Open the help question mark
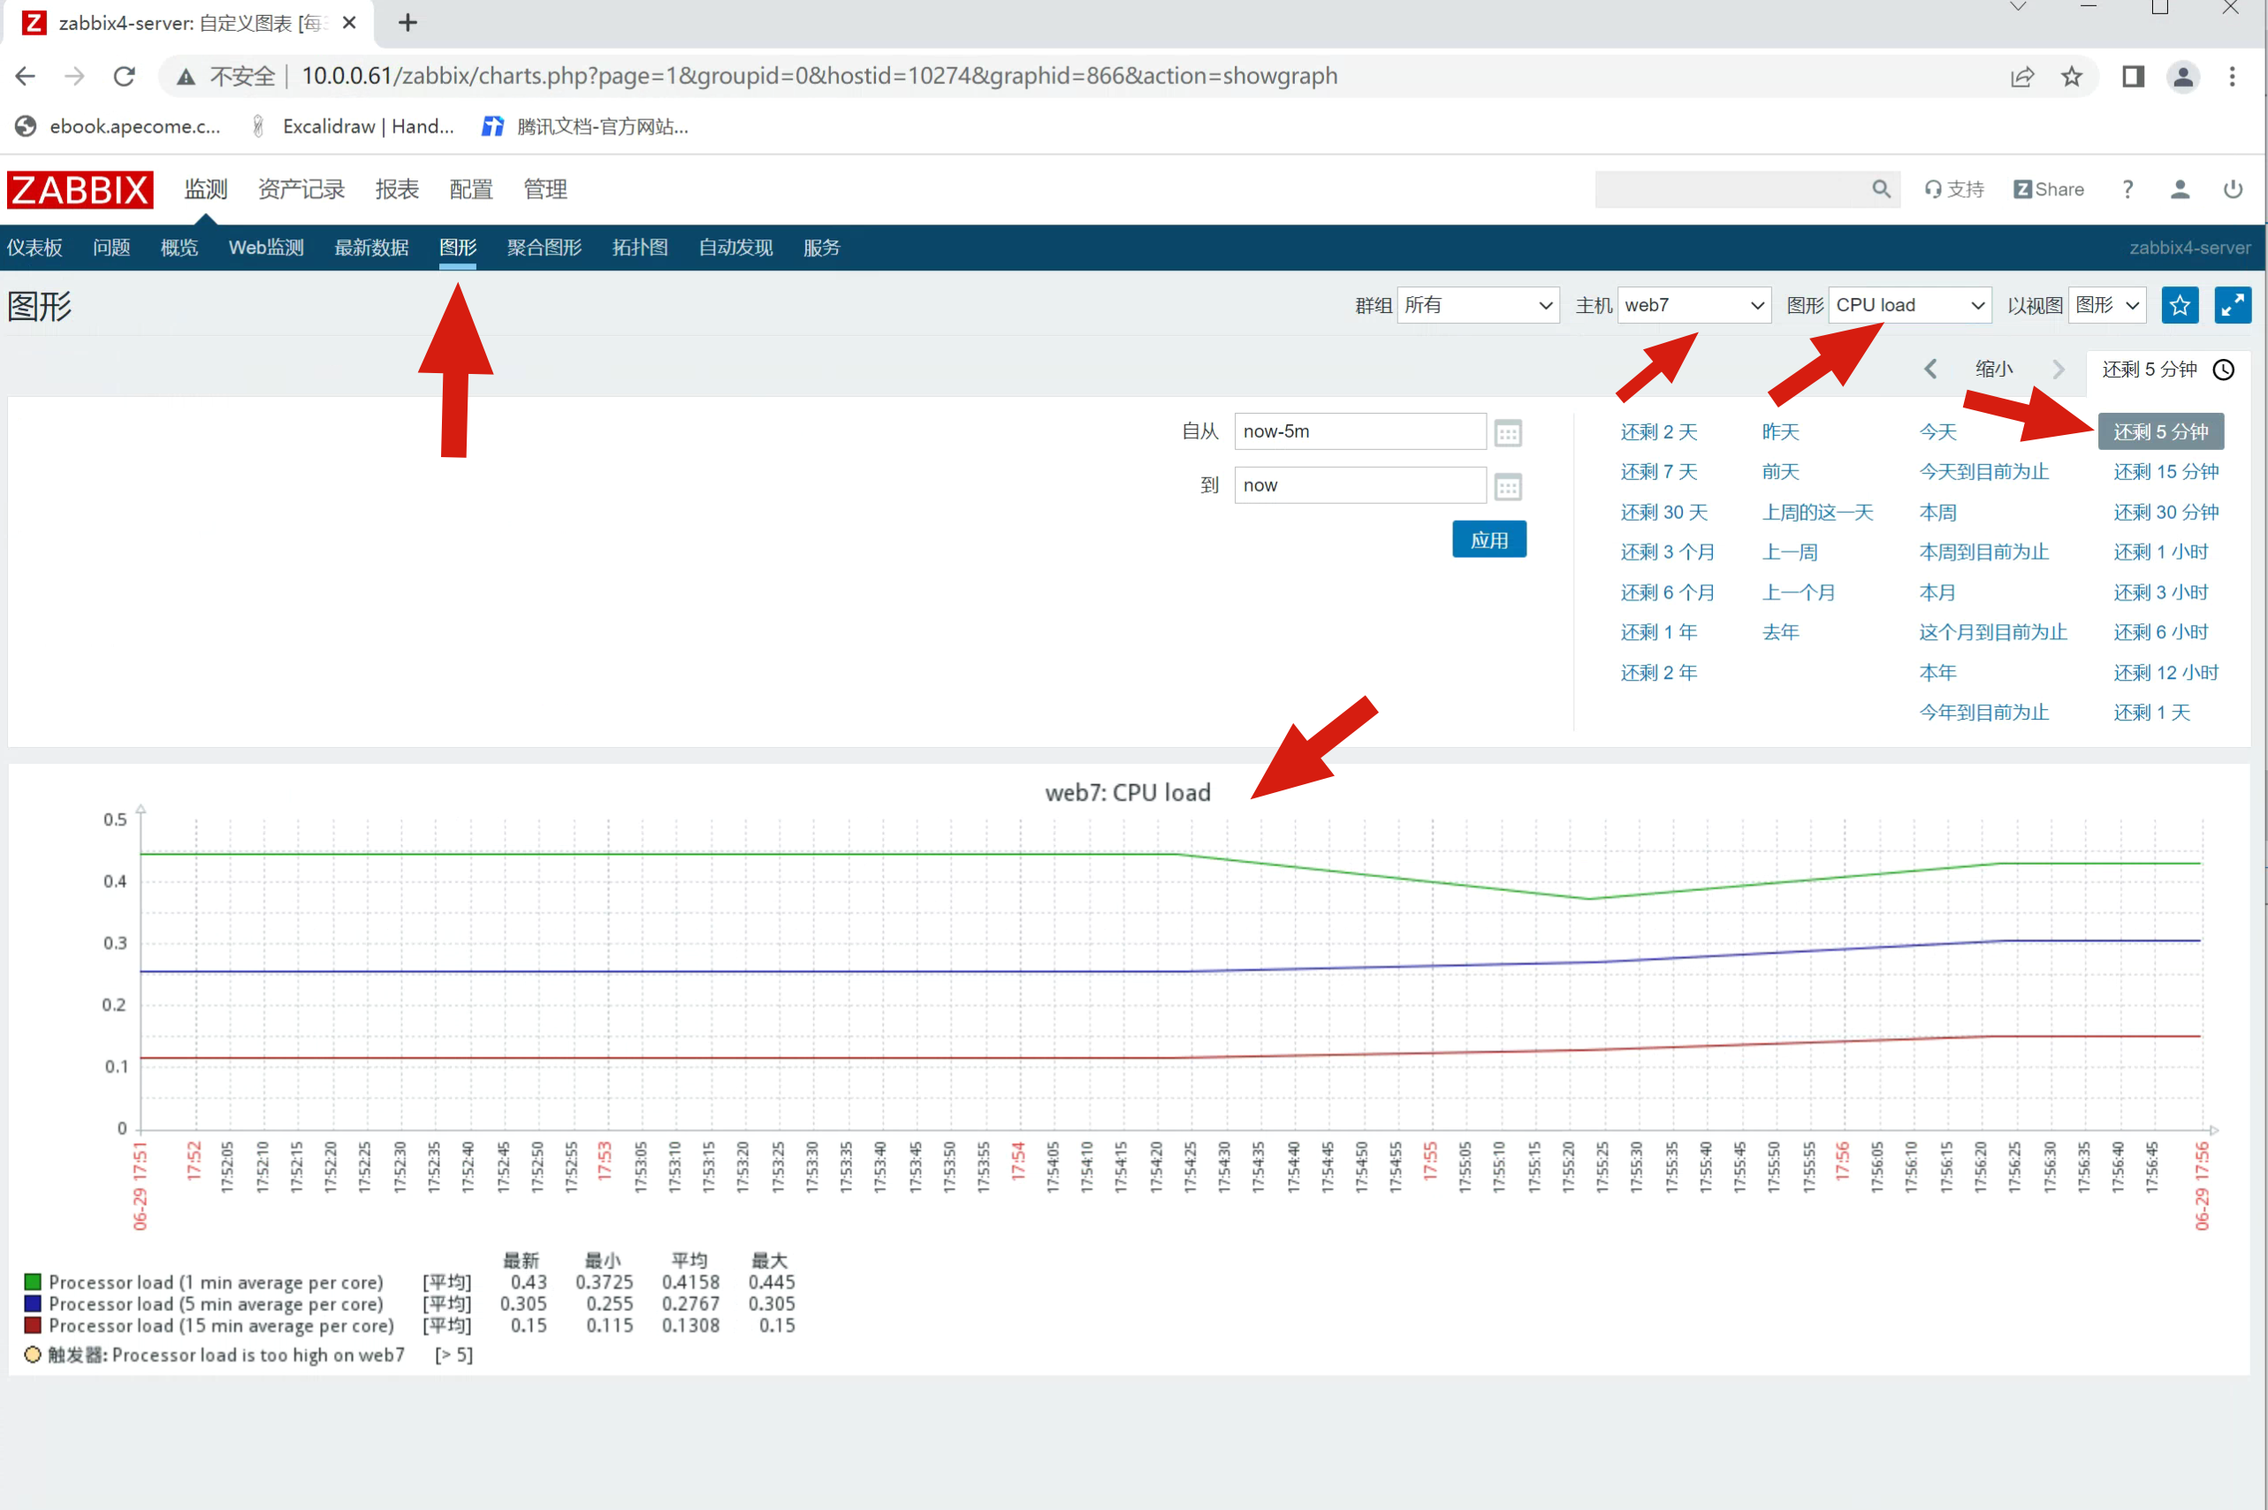This screenshot has height=1510, width=2268. 2127,189
